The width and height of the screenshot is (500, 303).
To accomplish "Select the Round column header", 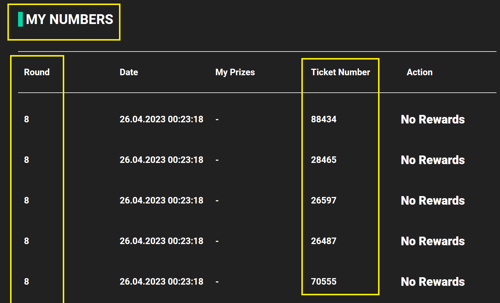I will 37,72.
